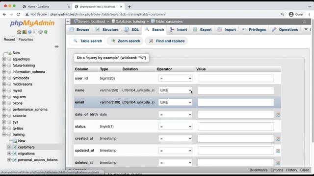The image size is (314, 176).
Task: Open operator dropdown for deleted_at
Action: [175, 162]
